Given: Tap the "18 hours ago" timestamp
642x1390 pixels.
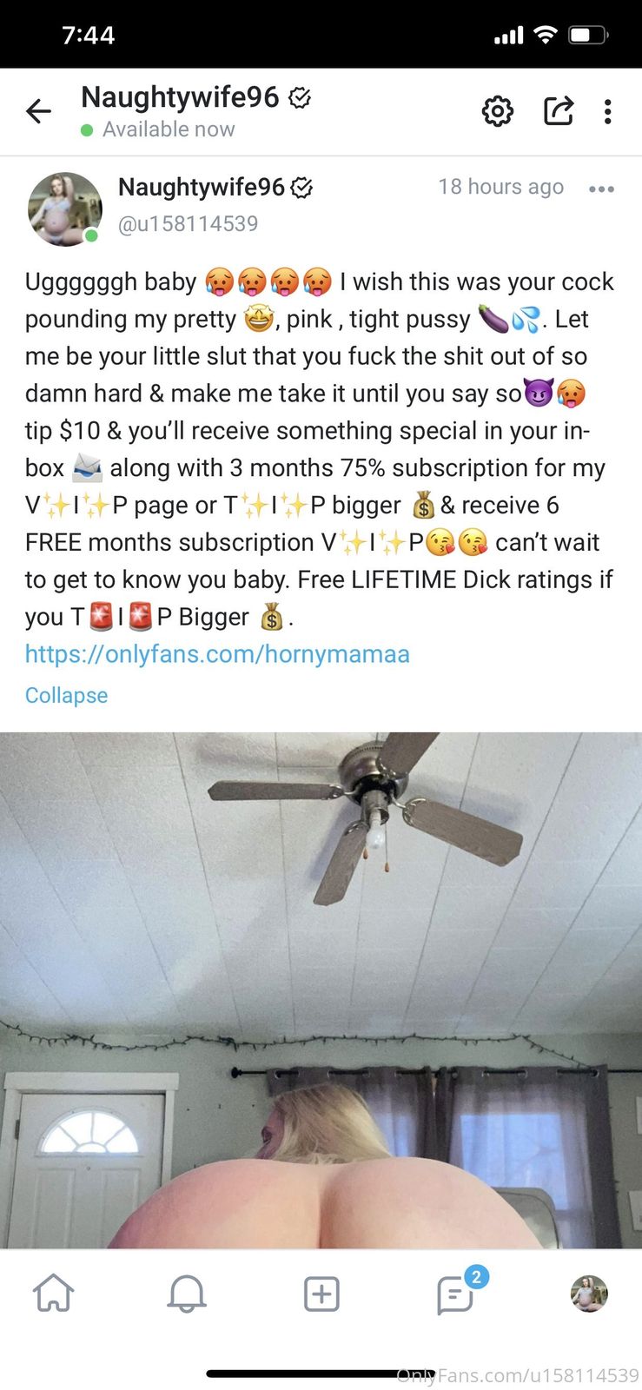Looking at the screenshot, I should [x=501, y=187].
